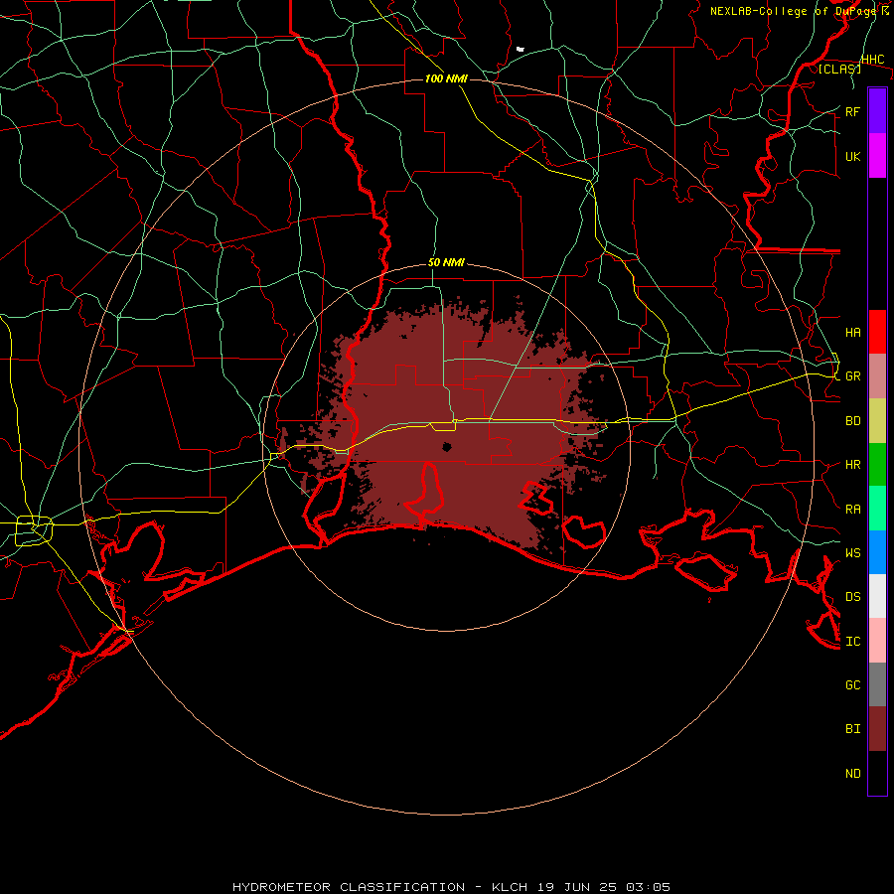894x894 pixels.
Task: Click the magenta UK color swatch
Action: click(x=877, y=156)
